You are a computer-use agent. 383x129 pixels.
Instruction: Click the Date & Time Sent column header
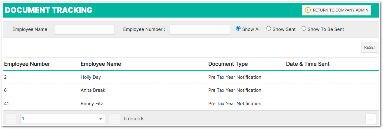click(308, 64)
